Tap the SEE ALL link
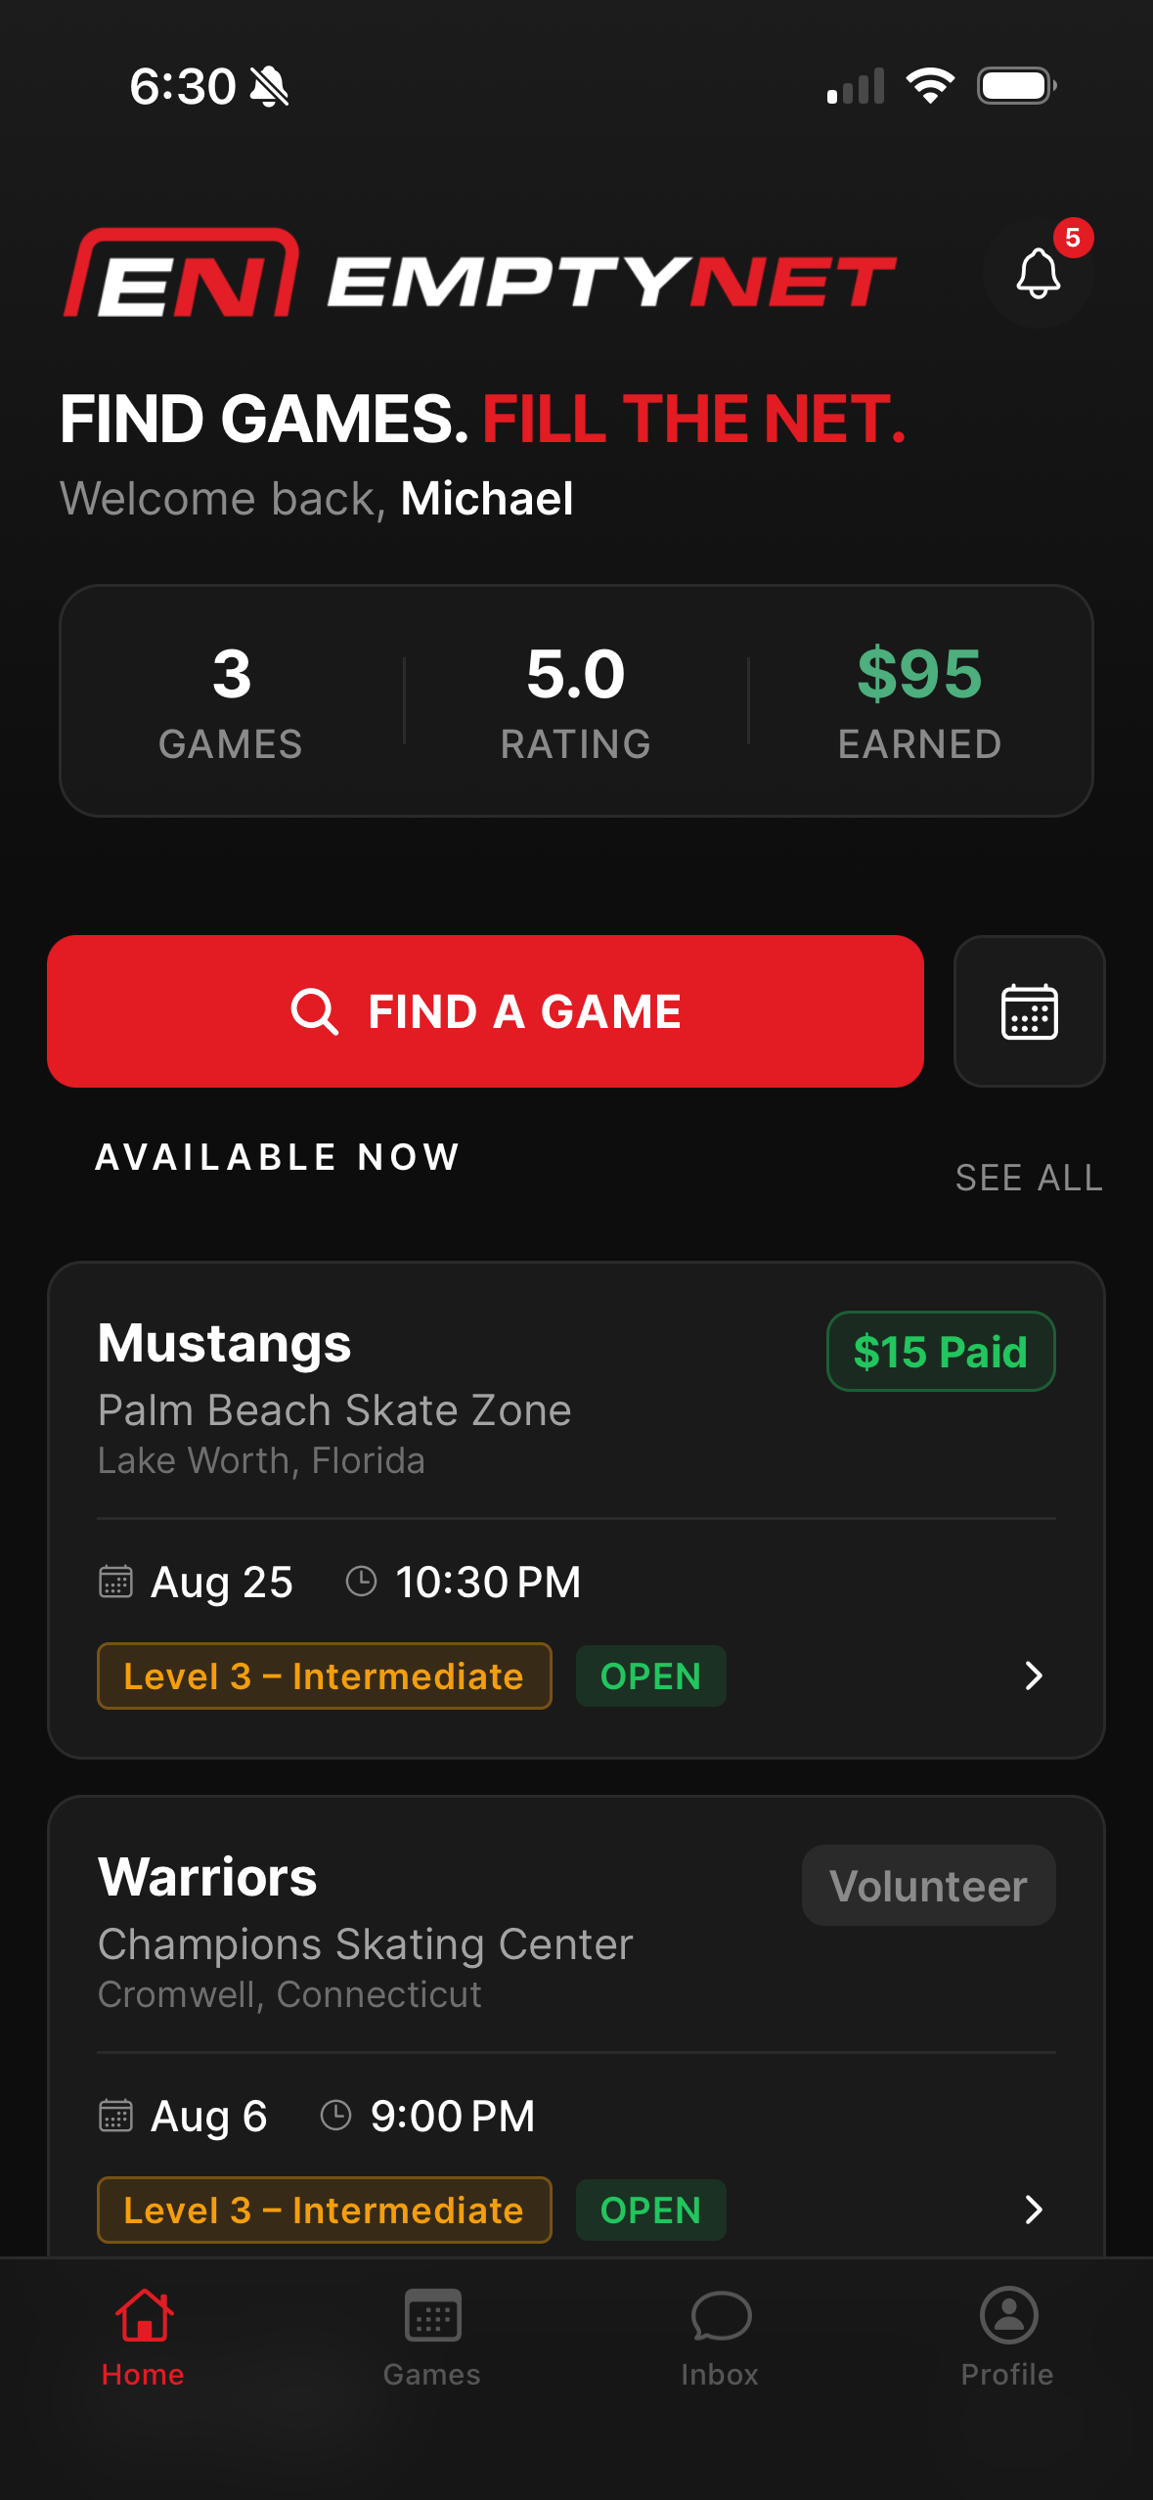 point(1030,1178)
